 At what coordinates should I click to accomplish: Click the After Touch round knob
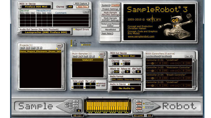(x=133, y=72)
